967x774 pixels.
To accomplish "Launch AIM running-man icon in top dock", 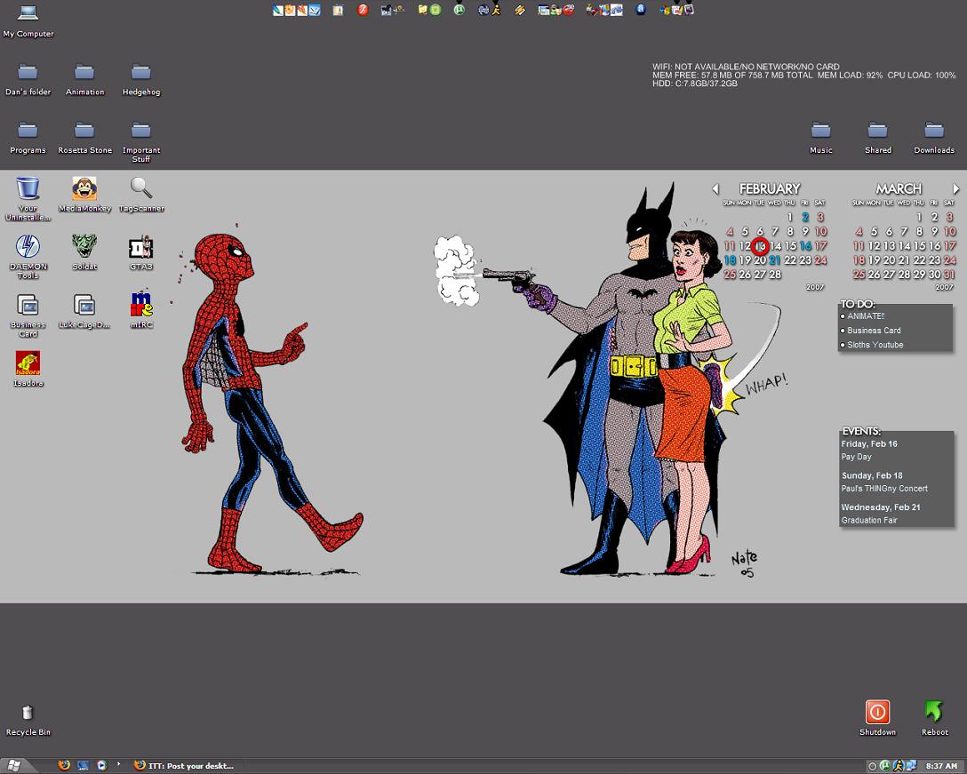I will point(496,10).
